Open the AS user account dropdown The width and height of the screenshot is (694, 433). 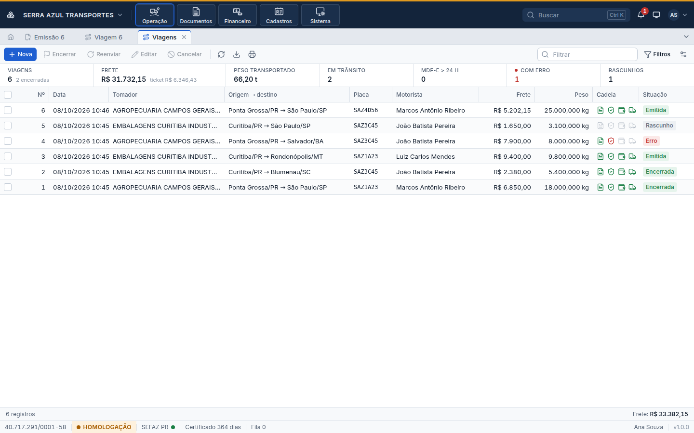pyautogui.click(x=678, y=15)
